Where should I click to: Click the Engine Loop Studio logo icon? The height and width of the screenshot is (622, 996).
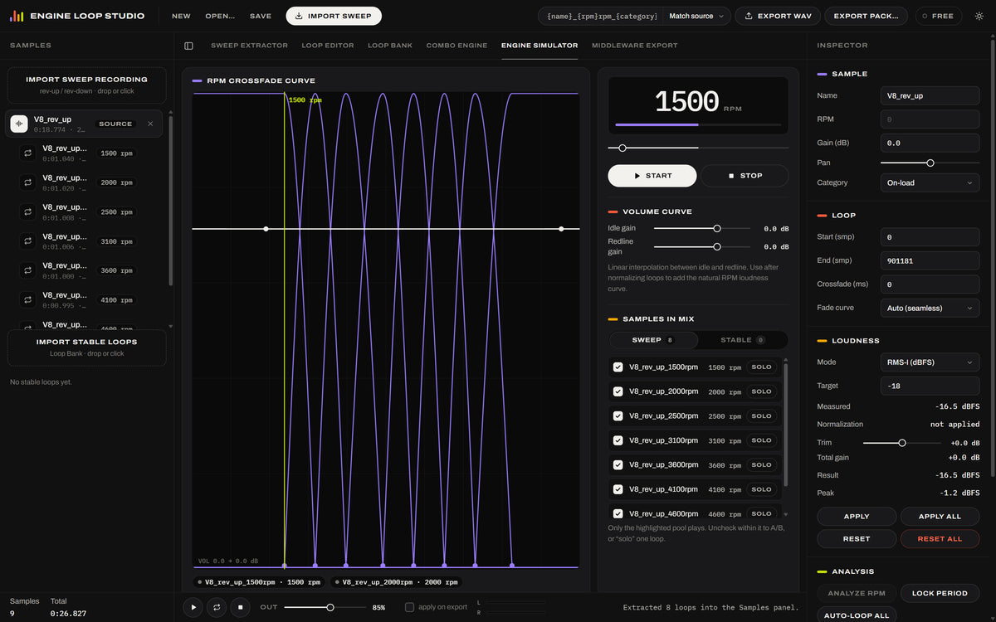point(17,16)
